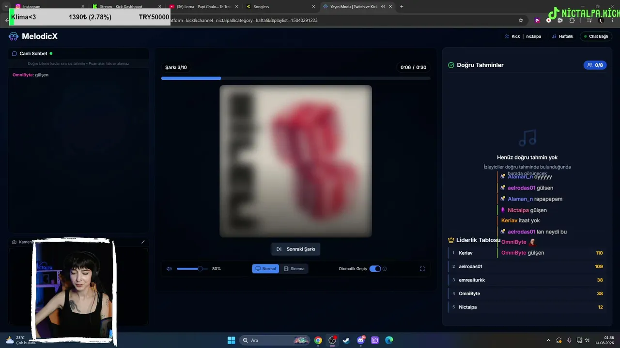Open Google Chrome from the taskbar
Screen dimensions: 620x348
point(318,340)
